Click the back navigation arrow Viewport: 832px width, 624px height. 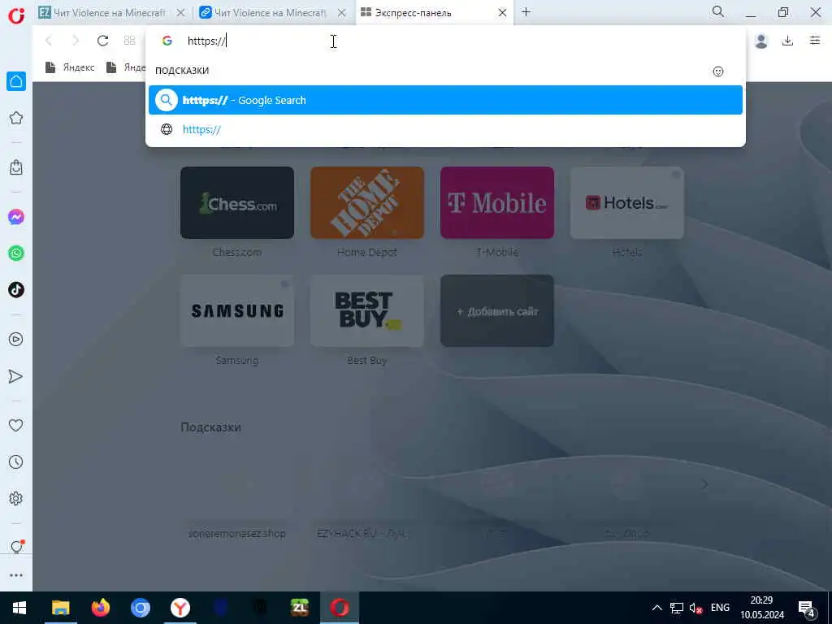pyautogui.click(x=49, y=41)
